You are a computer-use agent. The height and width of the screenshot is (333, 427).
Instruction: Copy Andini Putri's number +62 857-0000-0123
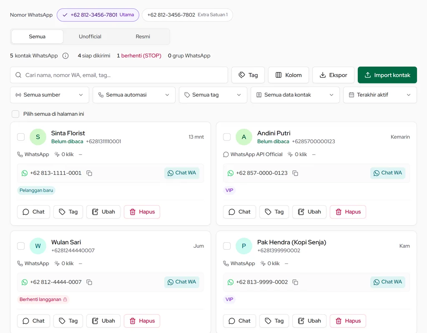tap(295, 173)
